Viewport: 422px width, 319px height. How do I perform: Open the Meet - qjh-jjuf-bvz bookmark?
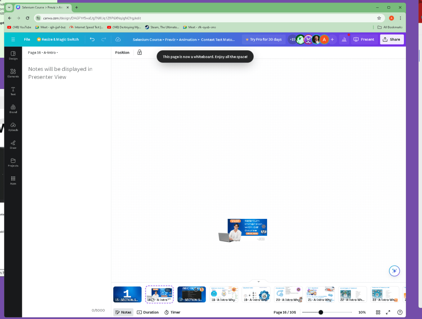click(x=50, y=27)
